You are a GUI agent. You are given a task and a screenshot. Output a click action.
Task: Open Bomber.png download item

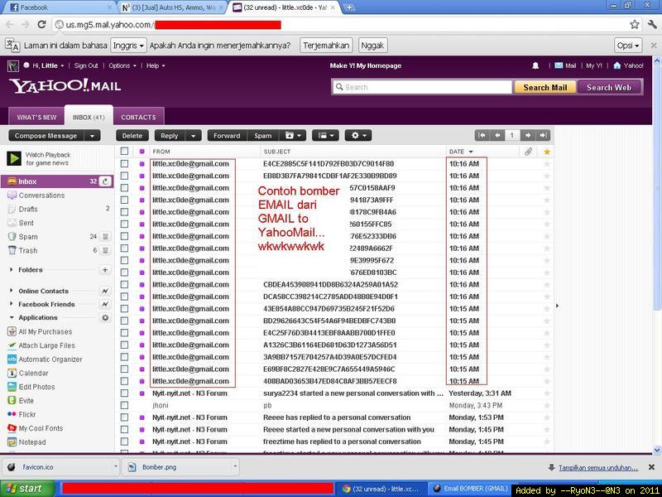tap(180, 467)
